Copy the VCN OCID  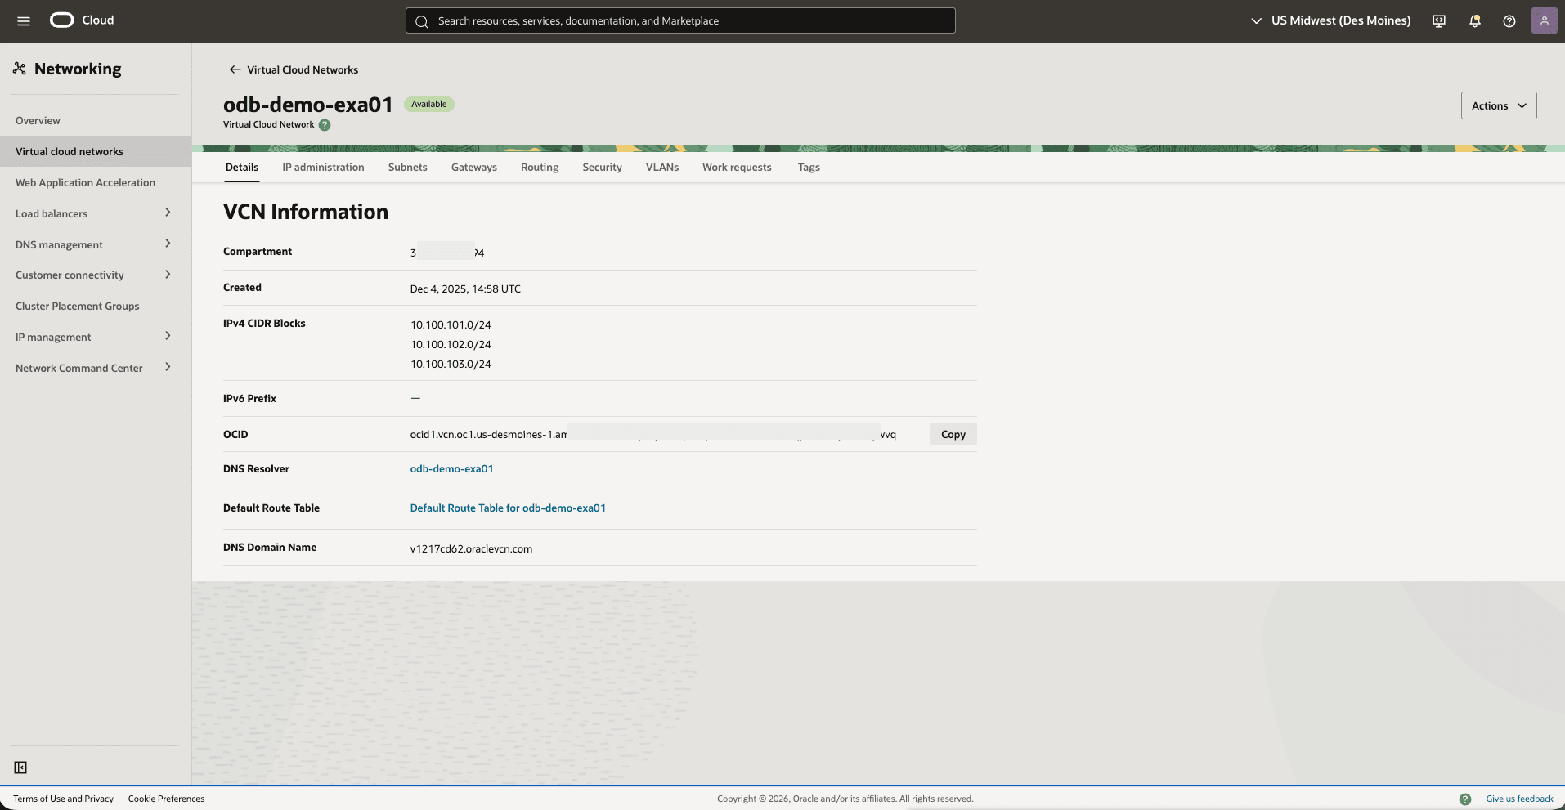(x=953, y=434)
